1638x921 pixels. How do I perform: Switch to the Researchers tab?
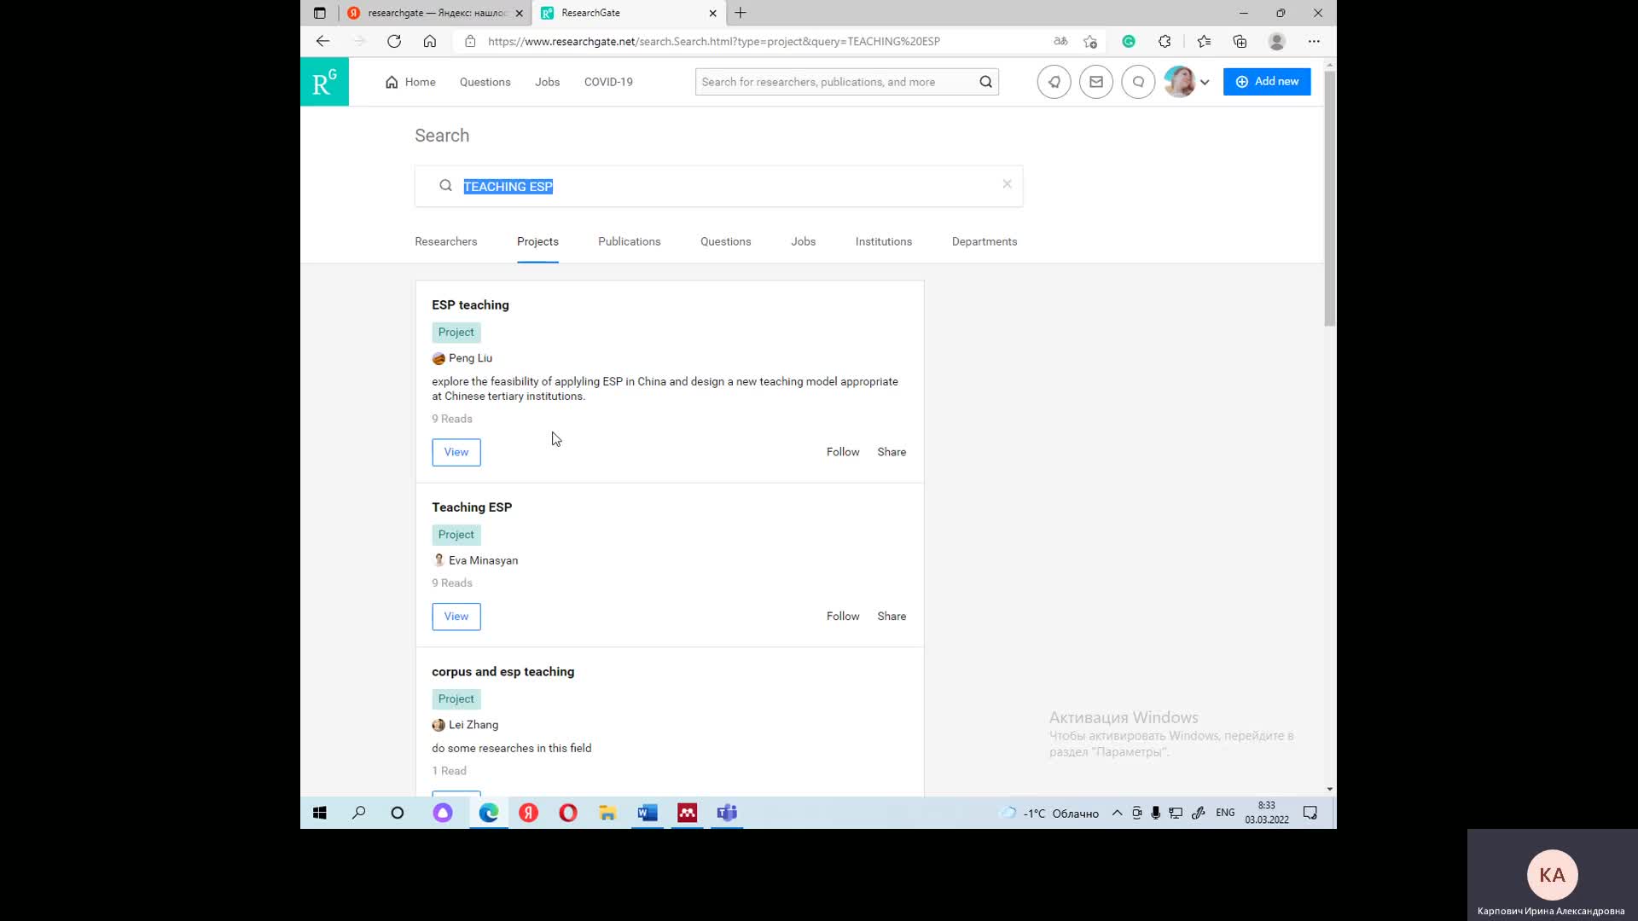(x=445, y=241)
